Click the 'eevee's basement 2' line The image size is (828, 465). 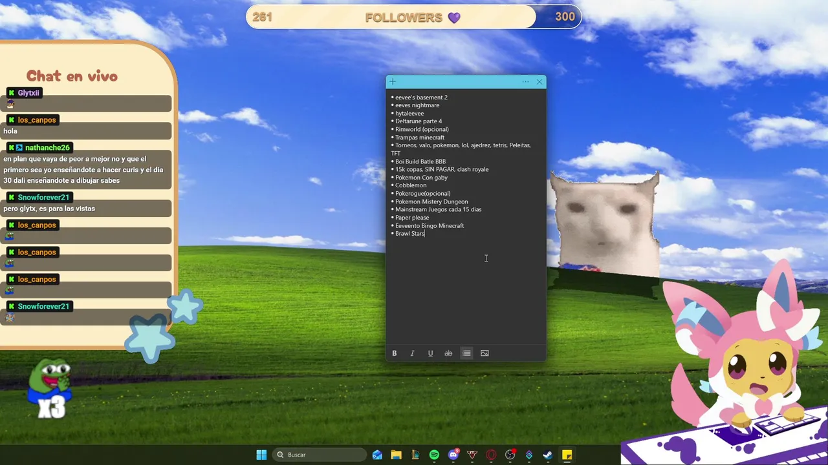tap(421, 98)
